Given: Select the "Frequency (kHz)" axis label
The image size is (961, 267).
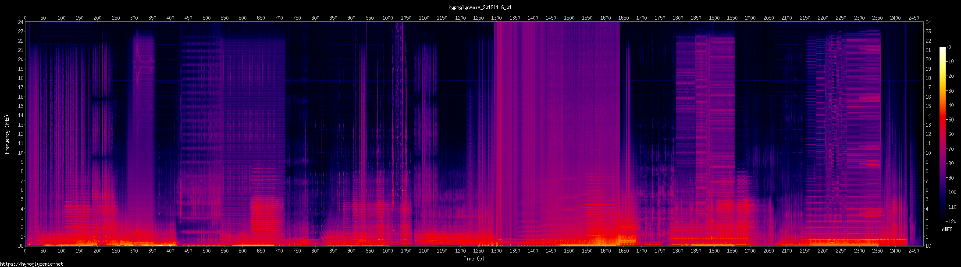Looking at the screenshot, I should click(x=7, y=134).
